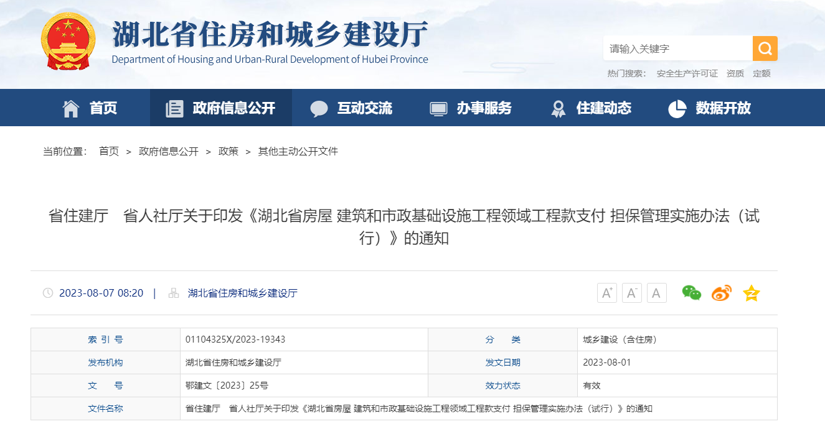Click the English department name subtitle

point(270,60)
